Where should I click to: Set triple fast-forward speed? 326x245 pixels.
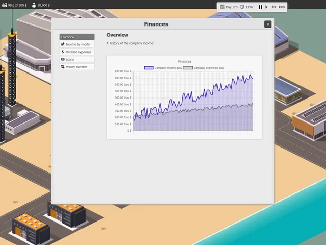coord(282,7)
